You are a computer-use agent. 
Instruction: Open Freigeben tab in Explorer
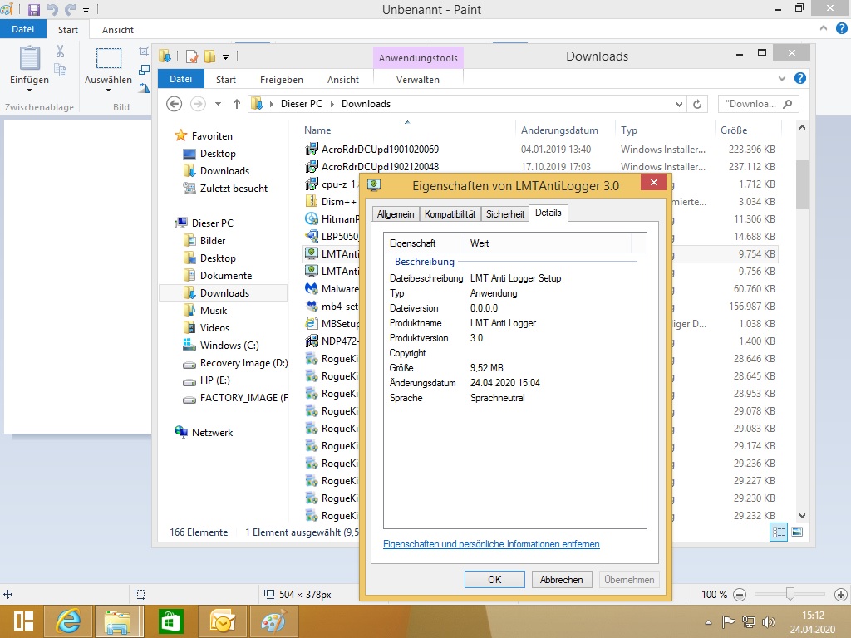(281, 80)
